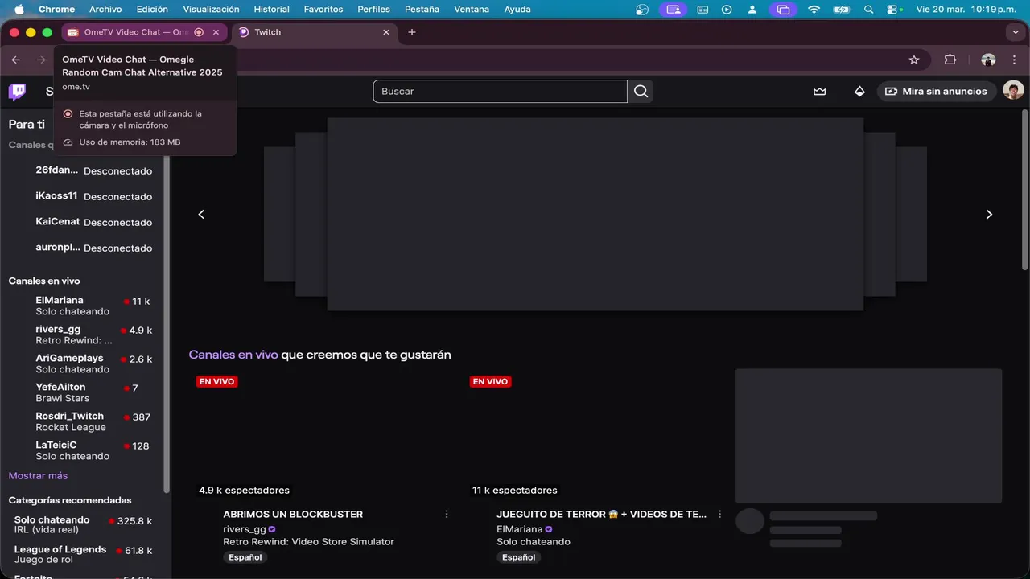This screenshot has width=1030, height=579.
Task: Open ElMariana channel link under stream card
Action: pyautogui.click(x=519, y=529)
